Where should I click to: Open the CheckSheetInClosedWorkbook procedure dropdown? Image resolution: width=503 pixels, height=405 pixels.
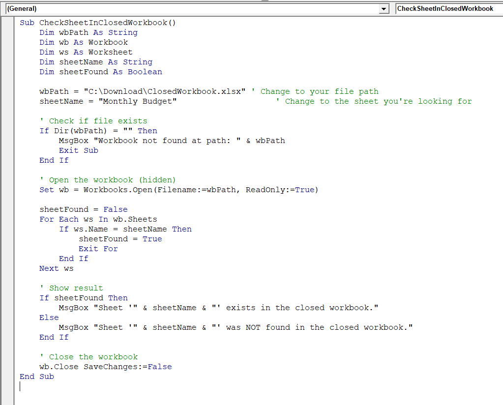(447, 9)
